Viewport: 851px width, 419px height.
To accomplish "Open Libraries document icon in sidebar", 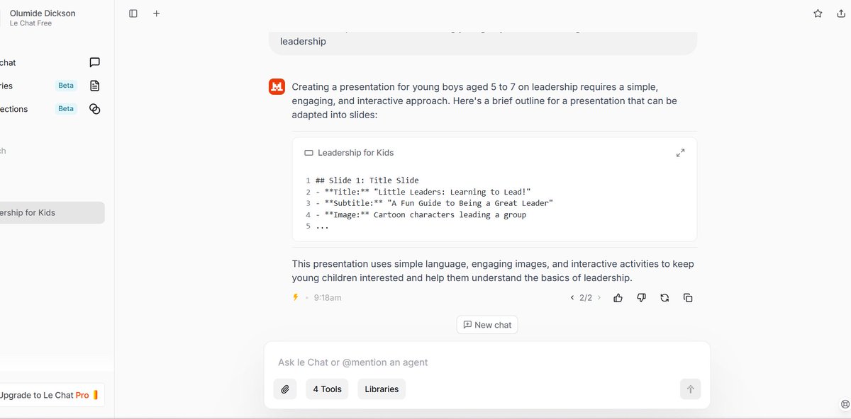I will coord(95,86).
